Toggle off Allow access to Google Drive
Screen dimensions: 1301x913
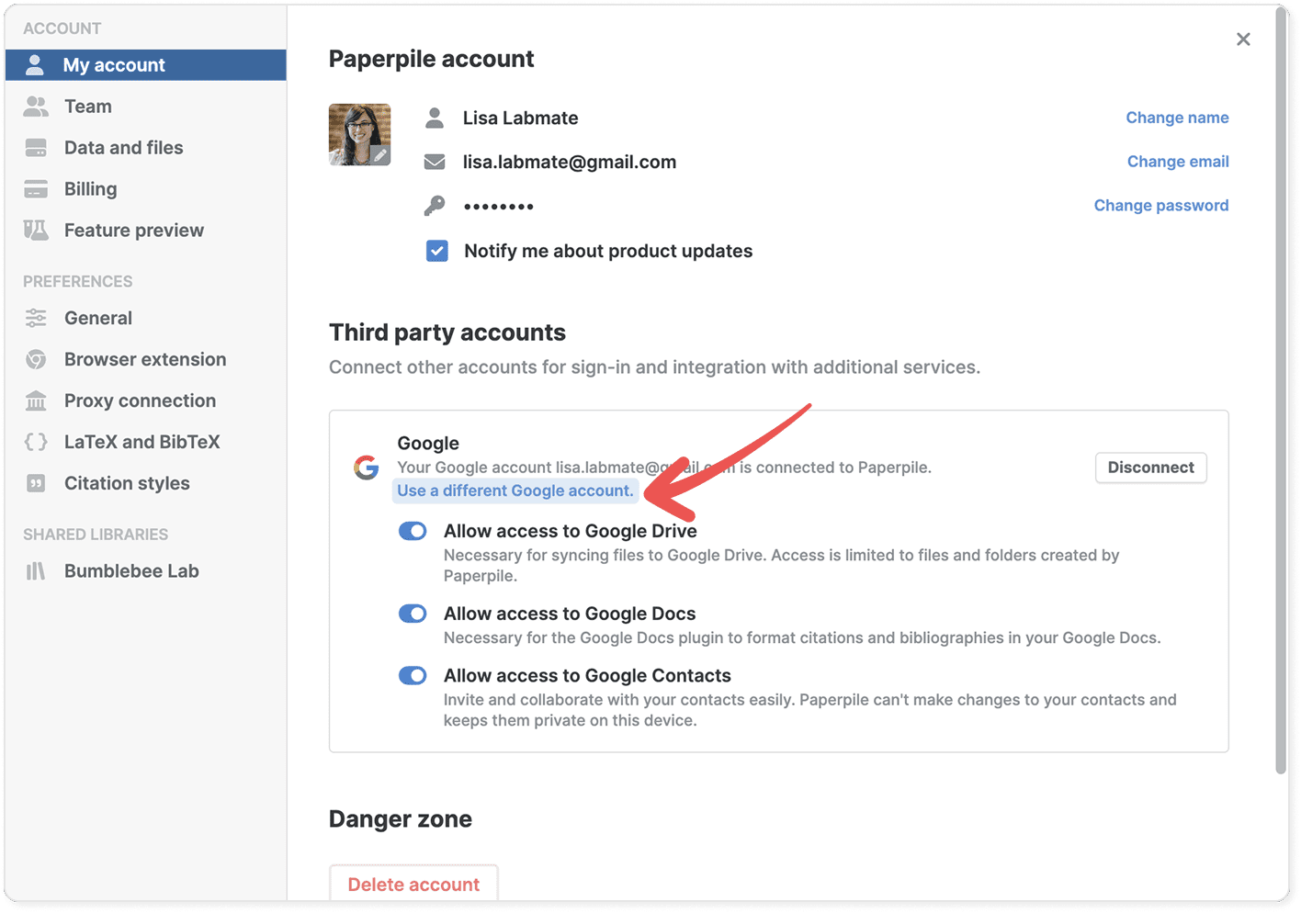(413, 531)
